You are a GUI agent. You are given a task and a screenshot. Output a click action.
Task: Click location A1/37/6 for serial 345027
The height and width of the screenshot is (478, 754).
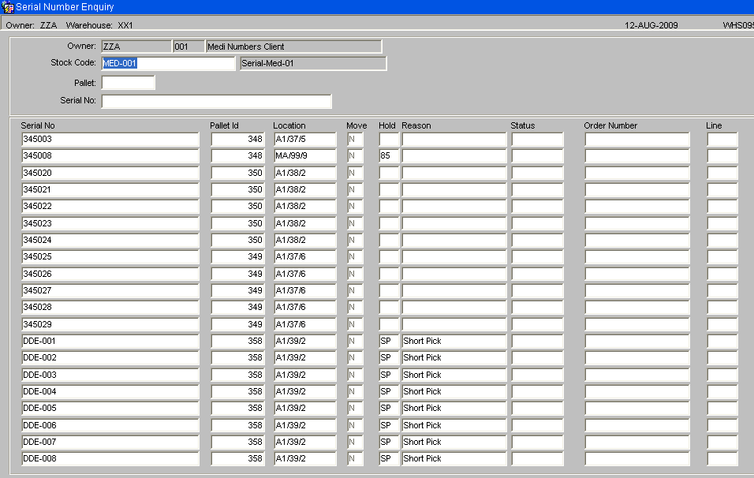coord(305,291)
